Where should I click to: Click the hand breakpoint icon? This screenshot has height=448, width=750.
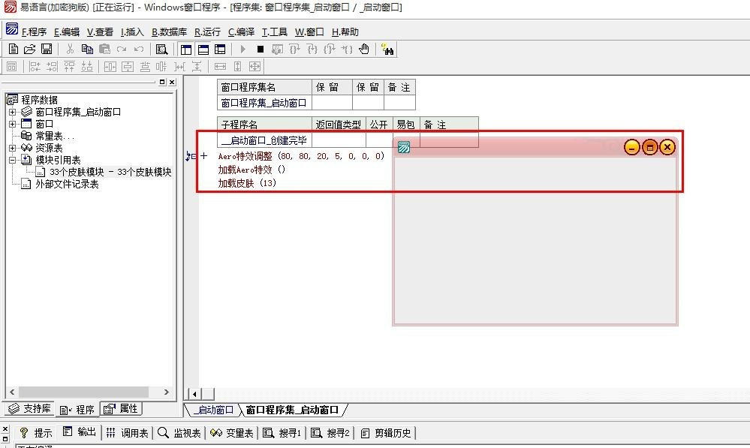364,50
